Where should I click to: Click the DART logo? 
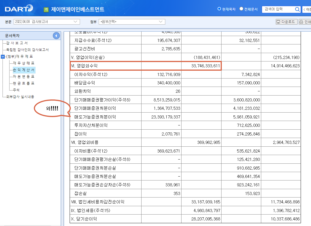coord(19,8)
